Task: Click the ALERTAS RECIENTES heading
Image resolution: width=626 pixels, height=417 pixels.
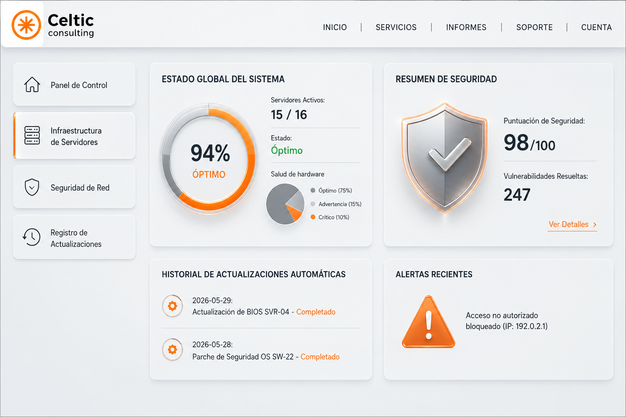Action: tap(434, 274)
